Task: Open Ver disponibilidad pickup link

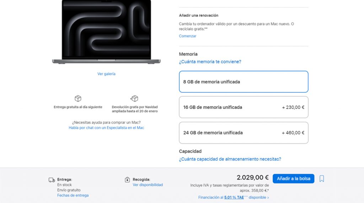Action: point(148,185)
